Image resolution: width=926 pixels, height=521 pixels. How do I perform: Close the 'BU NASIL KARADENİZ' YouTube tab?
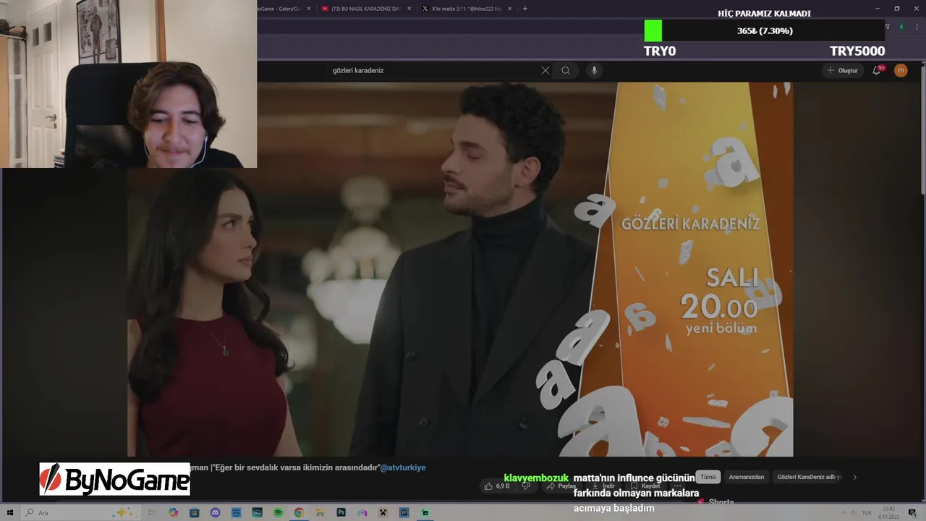409,9
